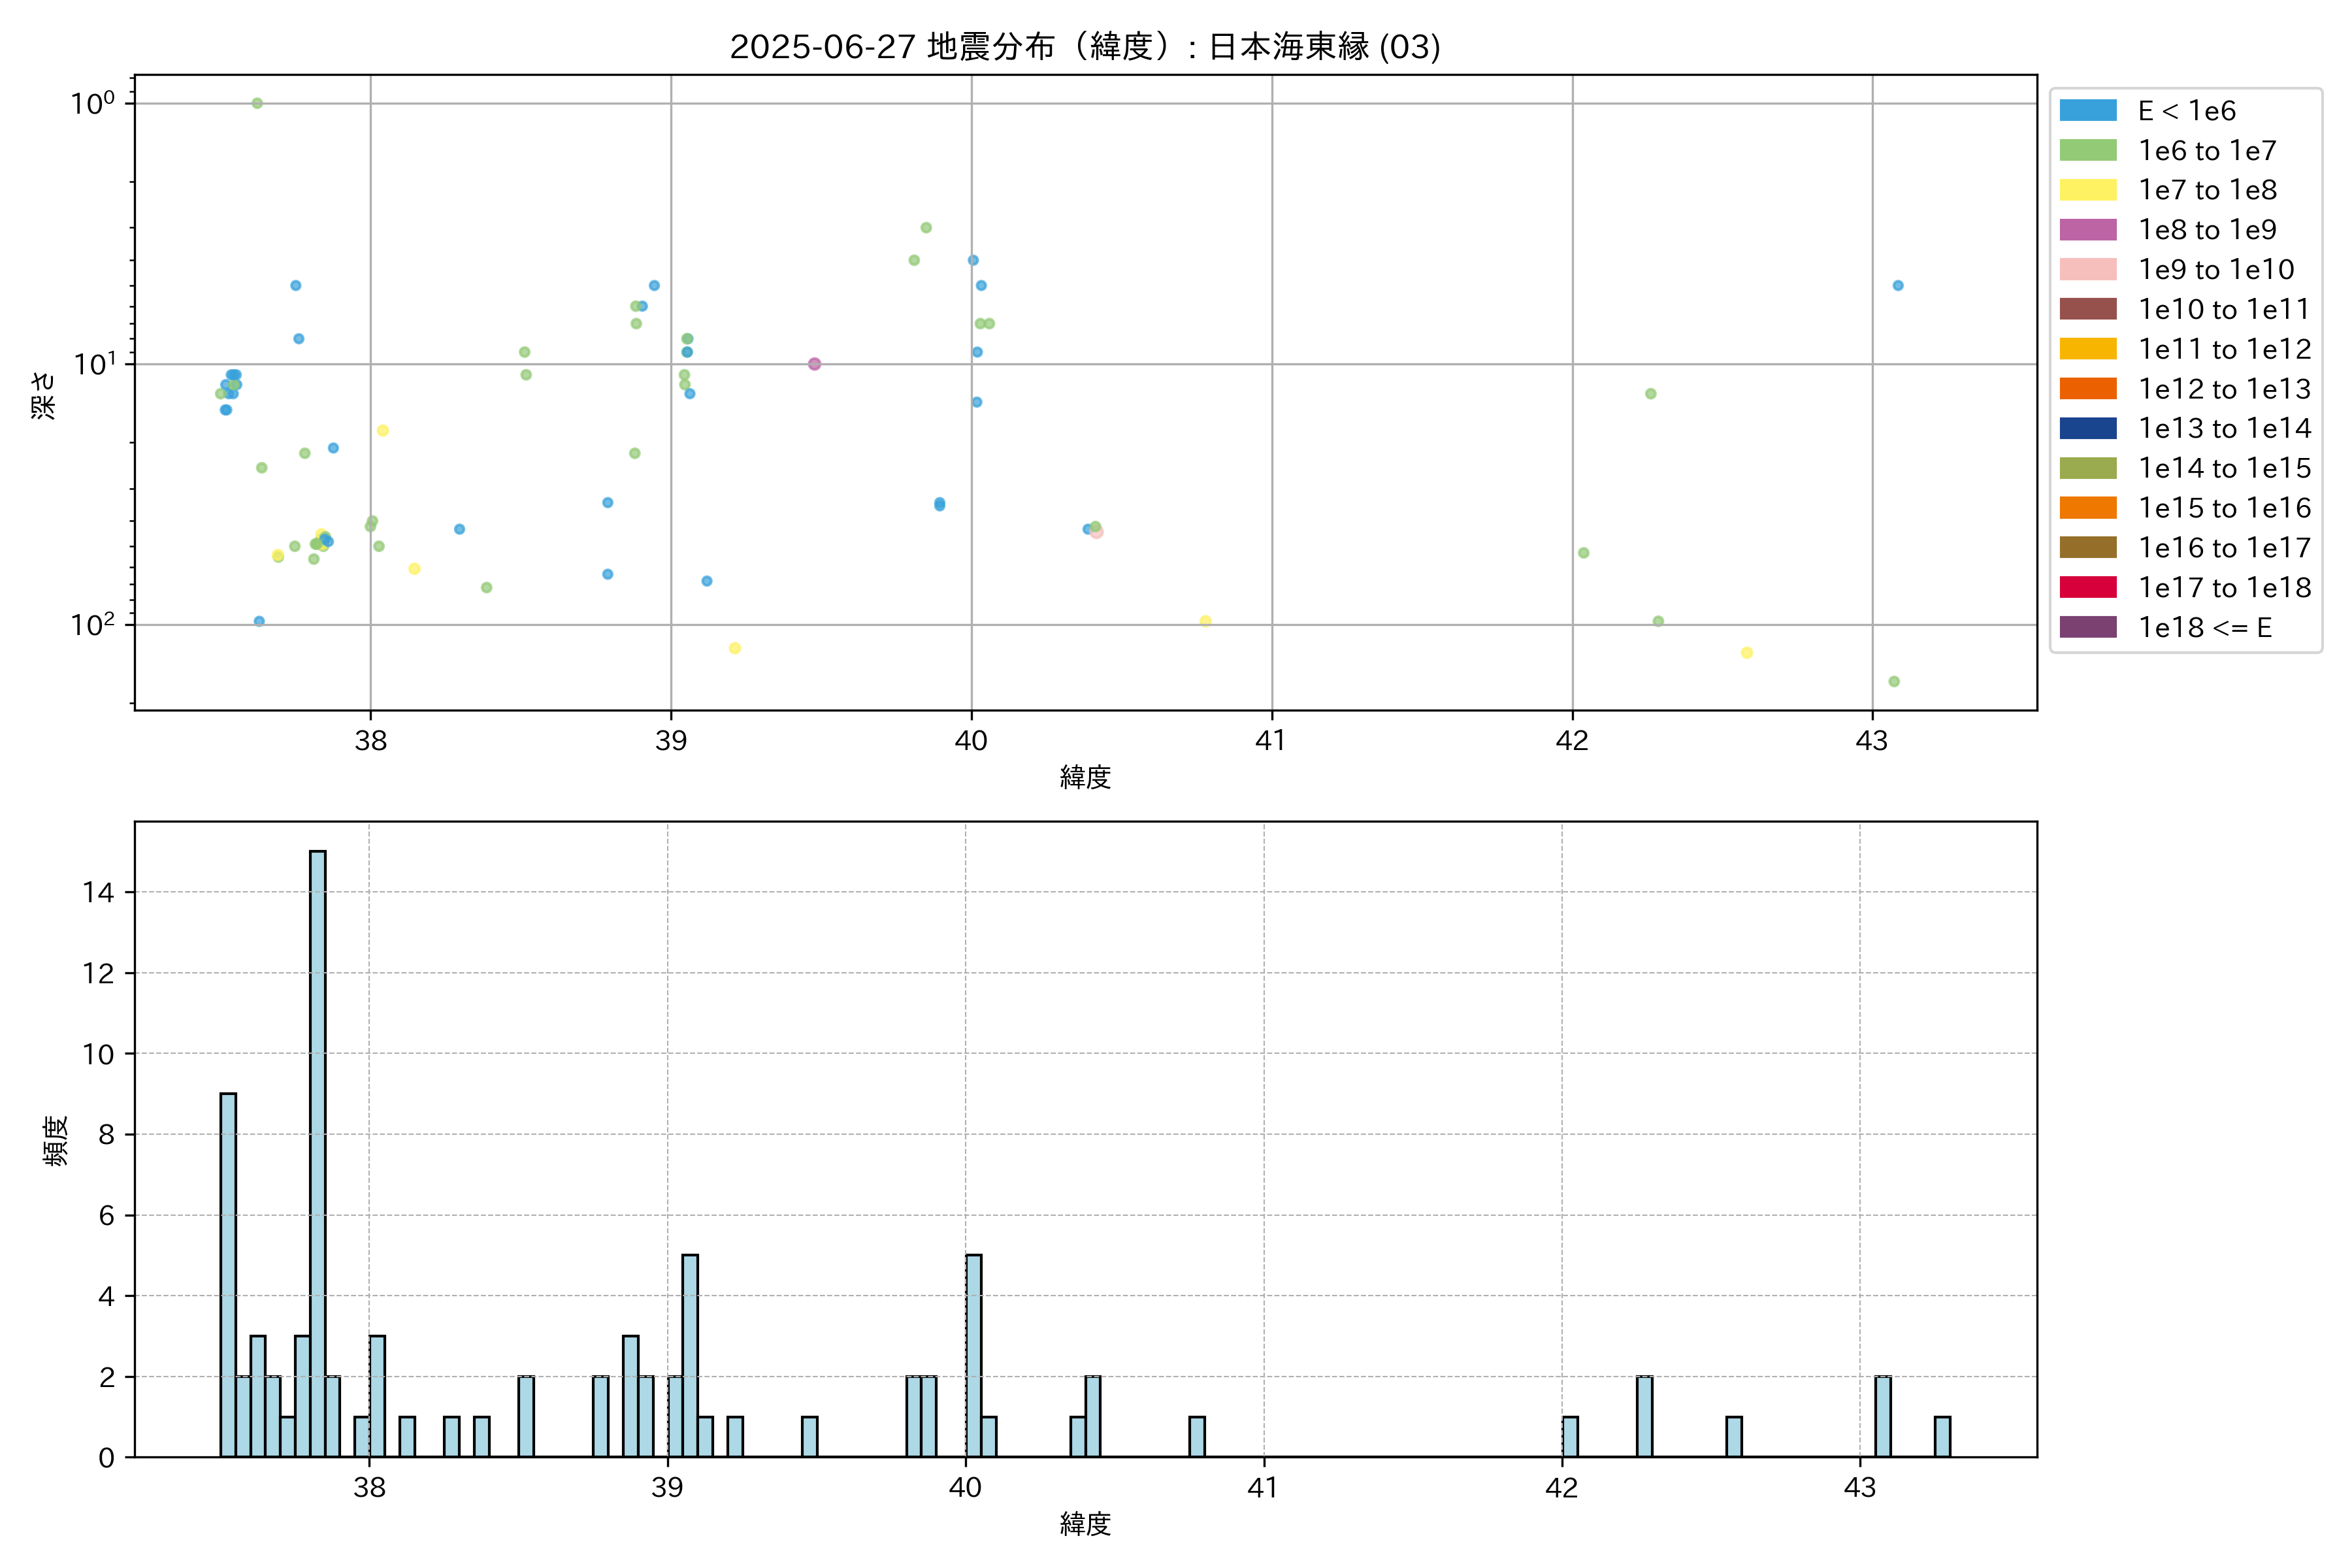Click the '緯度' label under the scatter plot
This screenshot has width=2352, height=1568.
[1085, 777]
